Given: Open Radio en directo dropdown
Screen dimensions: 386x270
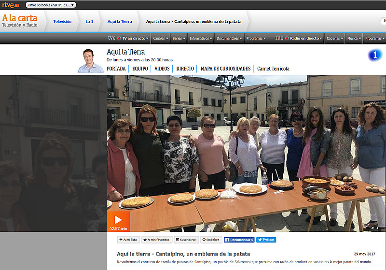Looking at the screenshot, I should [x=304, y=38].
